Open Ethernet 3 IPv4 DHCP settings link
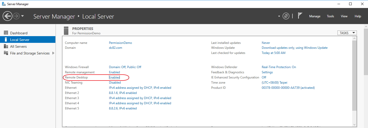368x128 pixels. point(140,98)
